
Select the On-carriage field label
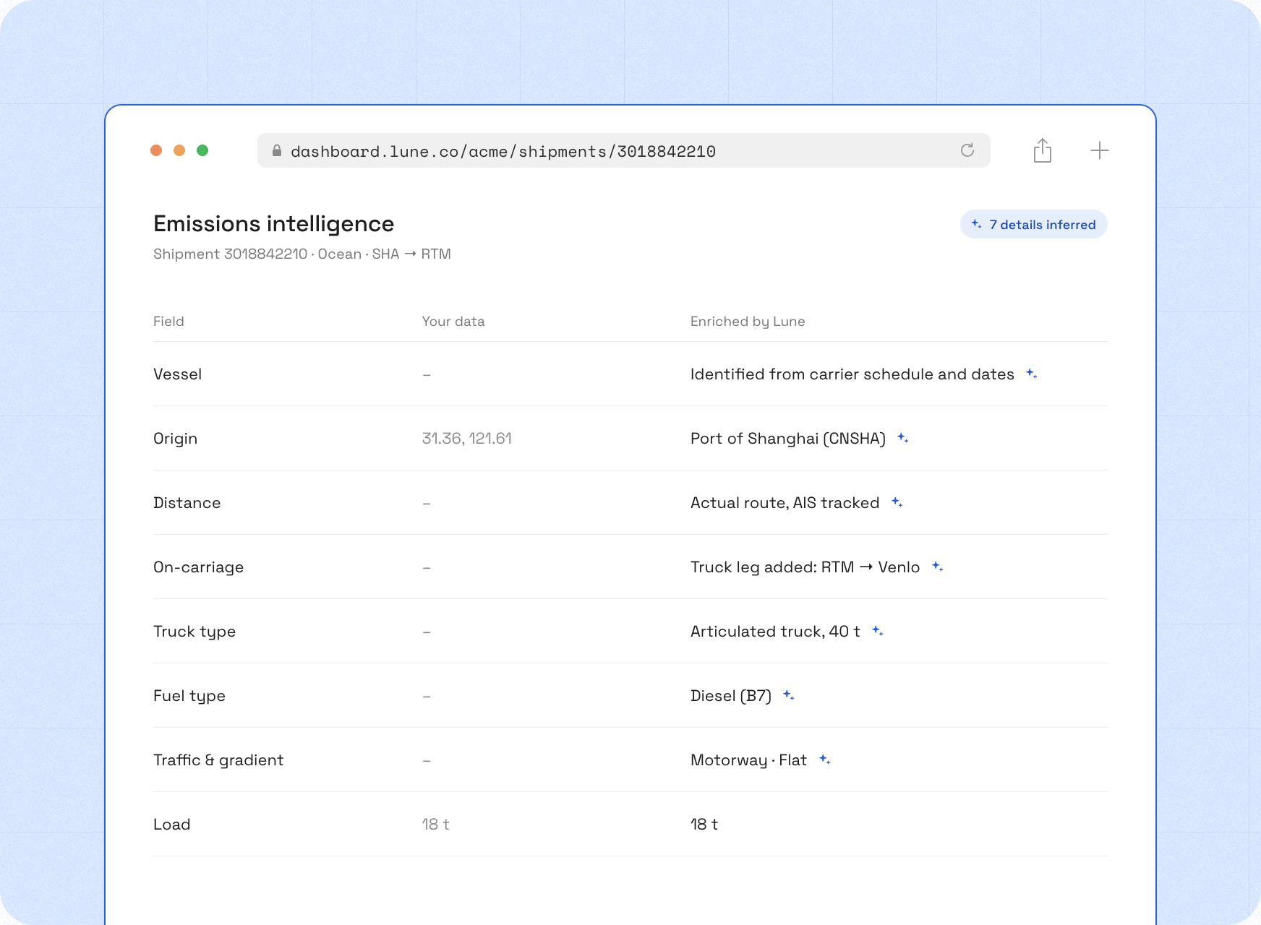198,567
